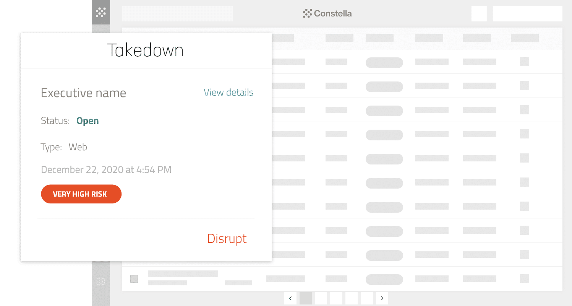
Task: Click the status pill in the first row
Action: click(x=384, y=62)
